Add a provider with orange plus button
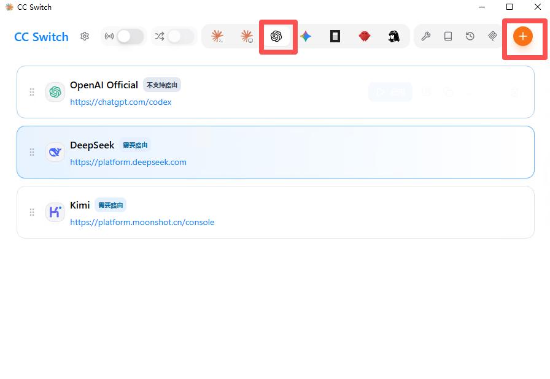 [x=522, y=36]
